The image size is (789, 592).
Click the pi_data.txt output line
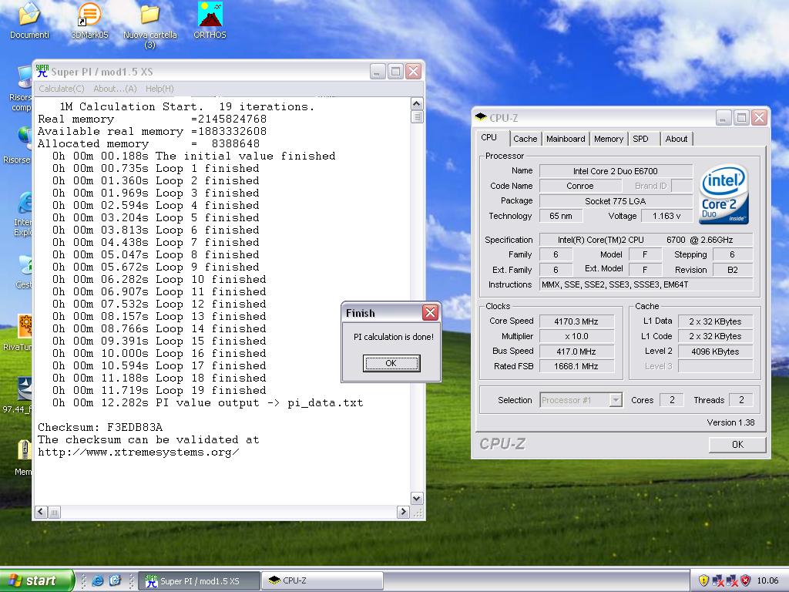tap(208, 402)
